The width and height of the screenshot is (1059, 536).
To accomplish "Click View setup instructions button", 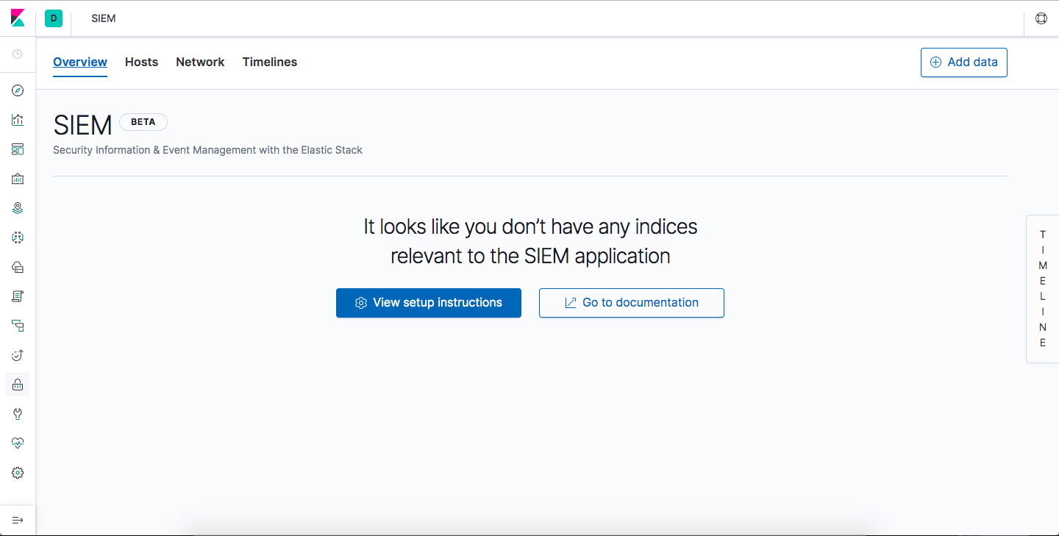I will [x=429, y=303].
